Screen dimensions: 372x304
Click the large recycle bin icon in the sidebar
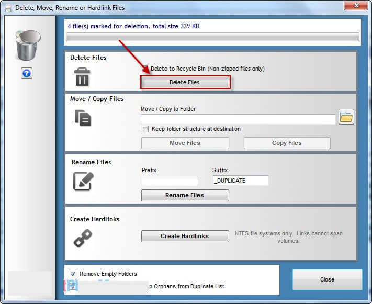pyautogui.click(x=28, y=46)
